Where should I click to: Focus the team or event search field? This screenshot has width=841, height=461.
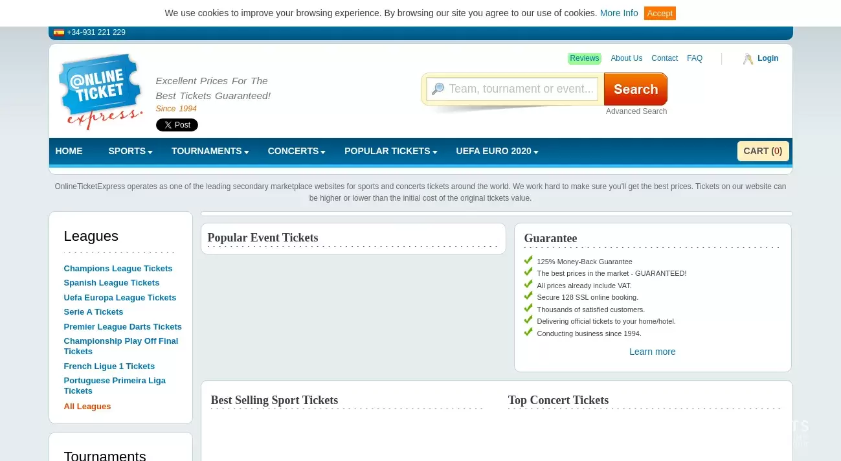tap(512, 89)
